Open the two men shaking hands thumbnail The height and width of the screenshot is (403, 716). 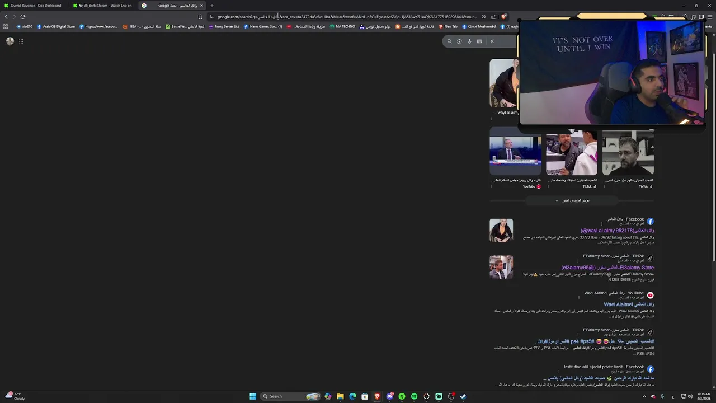pos(572,152)
